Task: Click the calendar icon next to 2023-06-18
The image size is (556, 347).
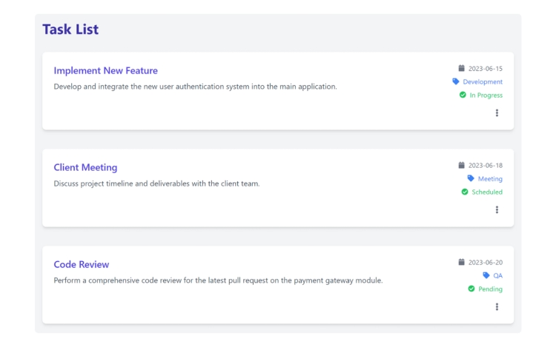Action: coord(461,165)
